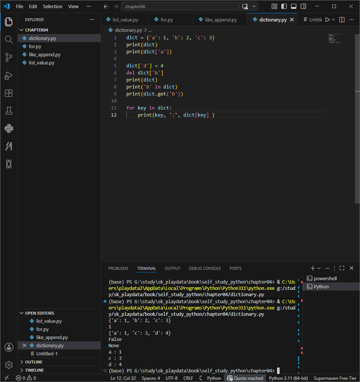This screenshot has height=382, width=360.
Task: Open the Copilot chat dropdown chevron
Action: (254, 7)
